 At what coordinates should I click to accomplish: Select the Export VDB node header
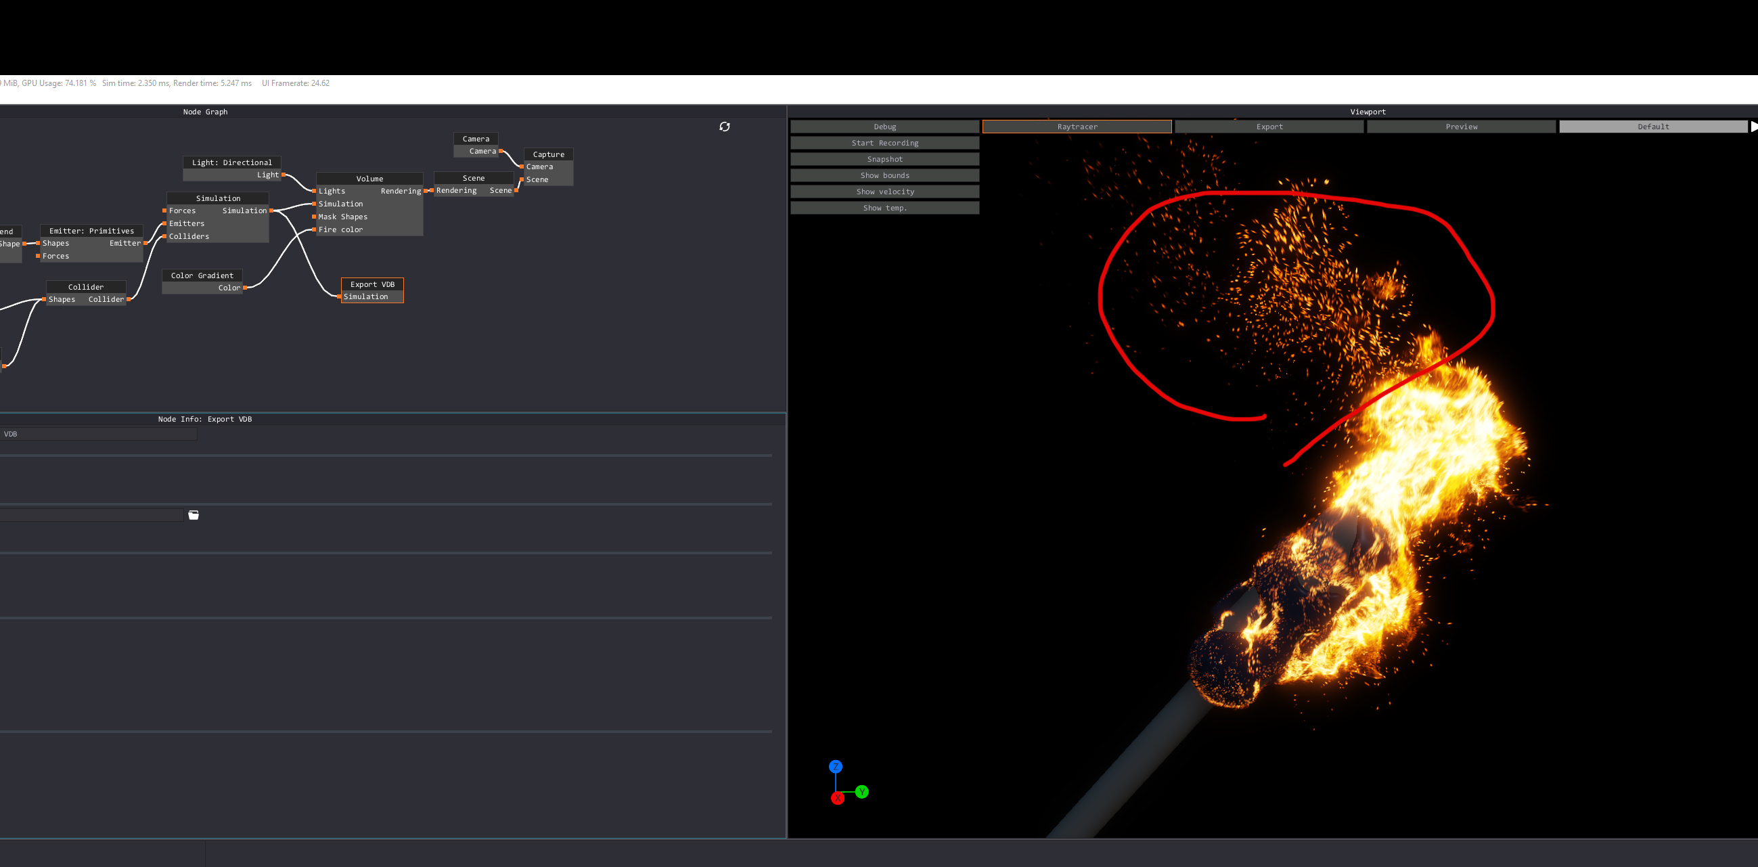(x=372, y=284)
